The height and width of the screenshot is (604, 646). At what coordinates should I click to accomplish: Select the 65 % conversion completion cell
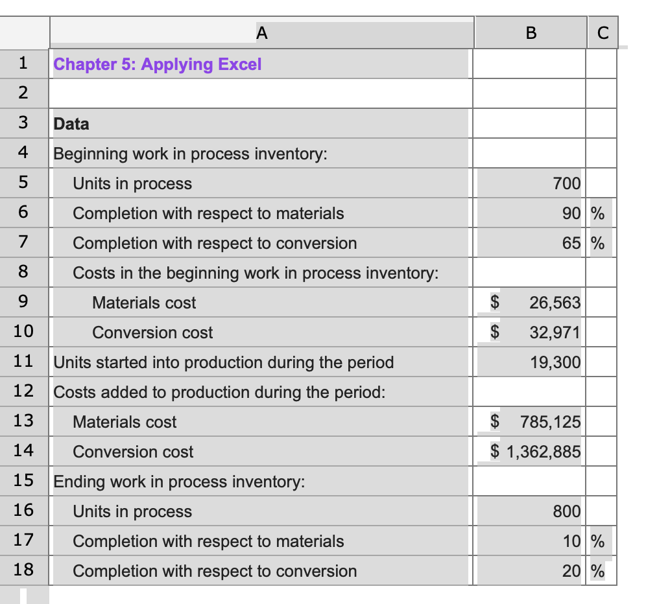[531, 243]
